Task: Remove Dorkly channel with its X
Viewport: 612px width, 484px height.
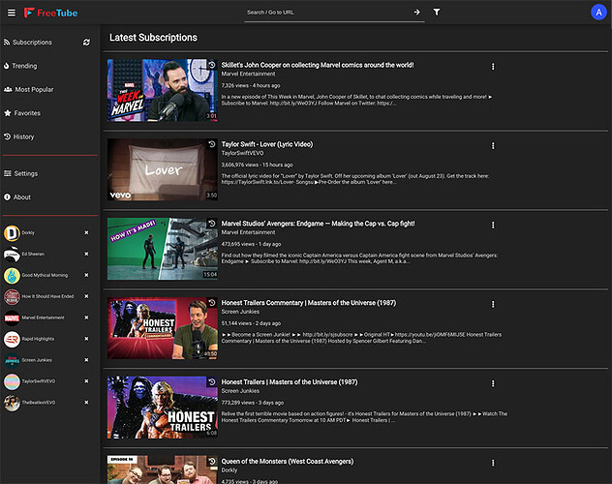Action: click(86, 232)
